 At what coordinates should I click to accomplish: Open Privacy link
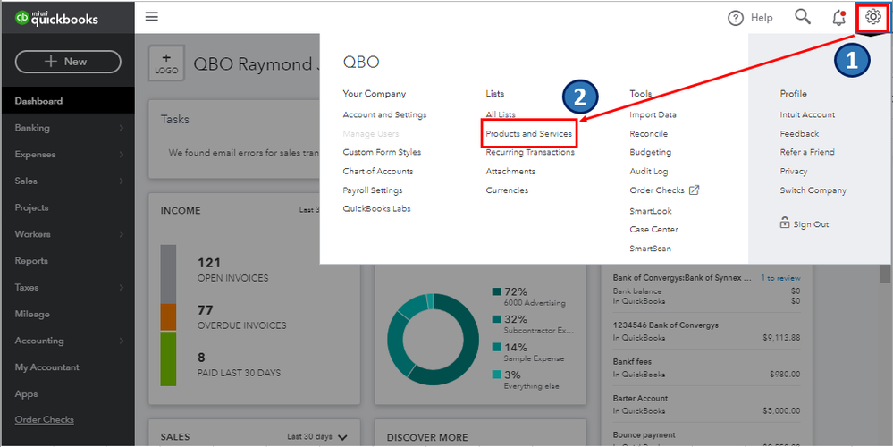(794, 171)
